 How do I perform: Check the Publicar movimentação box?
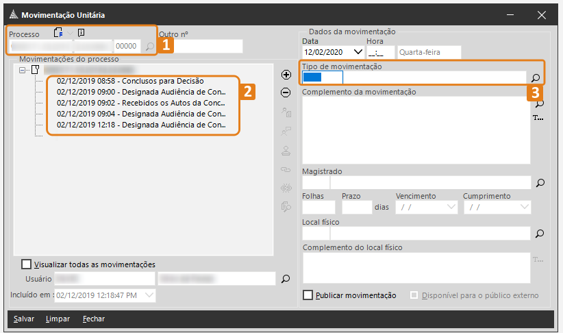pos(308,295)
